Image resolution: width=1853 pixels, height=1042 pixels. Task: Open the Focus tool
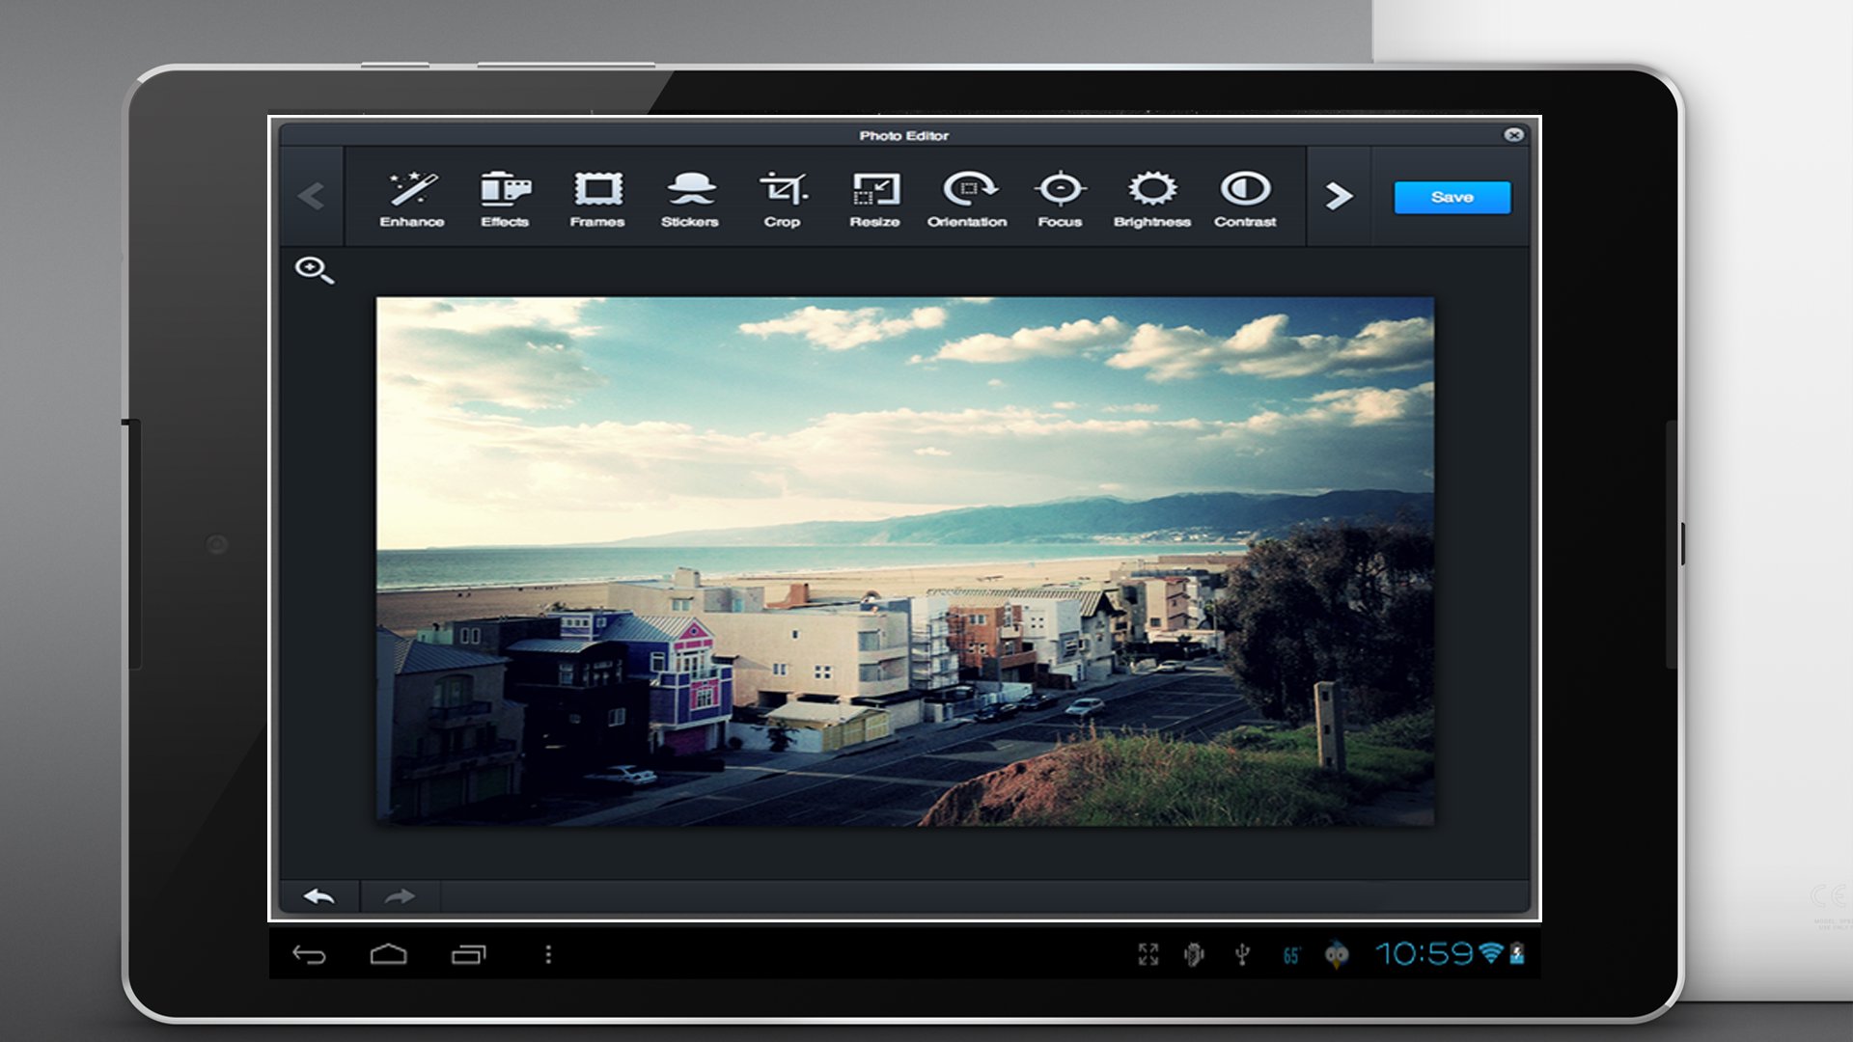click(1060, 196)
